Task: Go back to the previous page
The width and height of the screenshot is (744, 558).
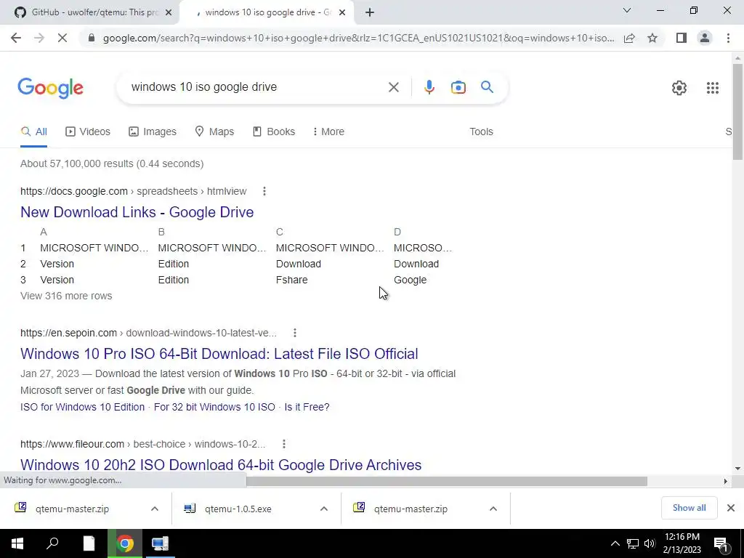Action: pyautogui.click(x=16, y=38)
